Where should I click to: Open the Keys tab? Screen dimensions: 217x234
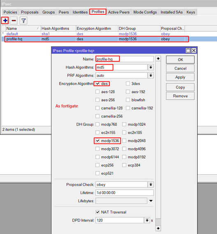click(191, 12)
